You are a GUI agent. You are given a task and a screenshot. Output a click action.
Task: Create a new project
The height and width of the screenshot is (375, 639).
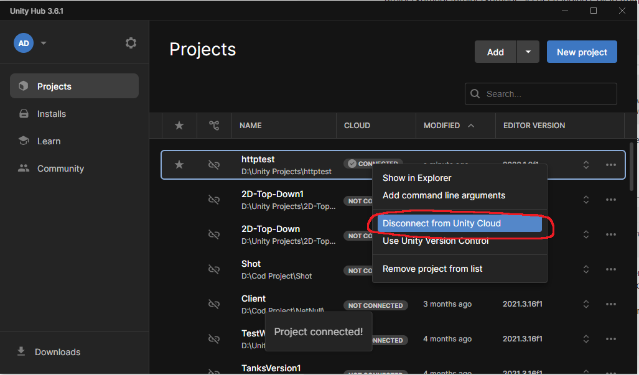(x=581, y=52)
